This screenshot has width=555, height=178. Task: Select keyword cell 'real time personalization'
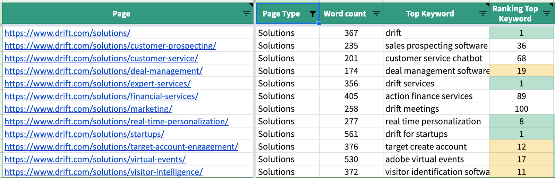[x=436, y=121]
